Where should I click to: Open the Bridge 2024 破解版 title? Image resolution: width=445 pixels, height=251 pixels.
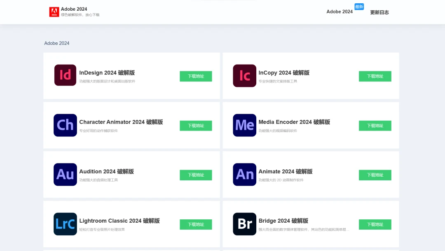click(283, 221)
